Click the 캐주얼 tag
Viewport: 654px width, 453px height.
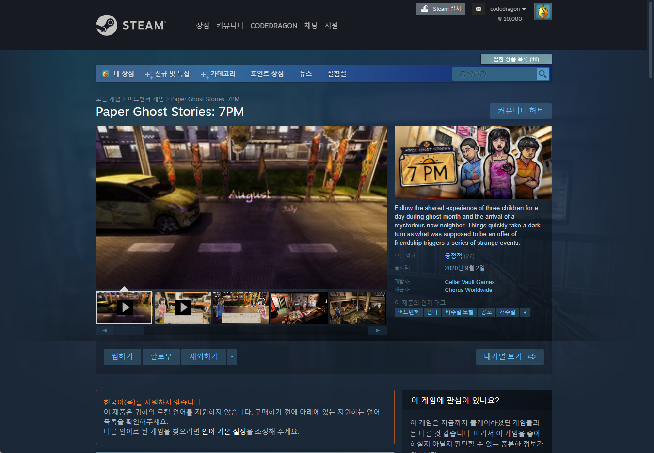point(508,312)
